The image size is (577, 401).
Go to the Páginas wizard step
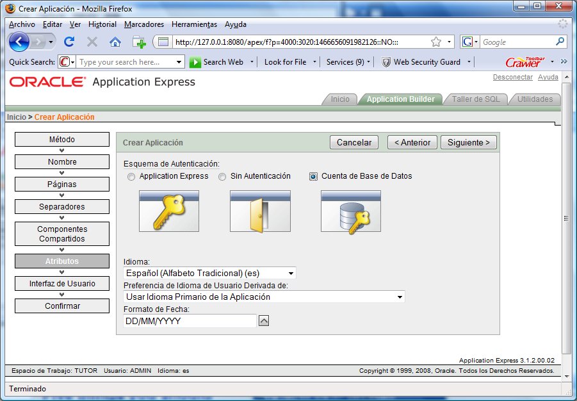(x=62, y=184)
